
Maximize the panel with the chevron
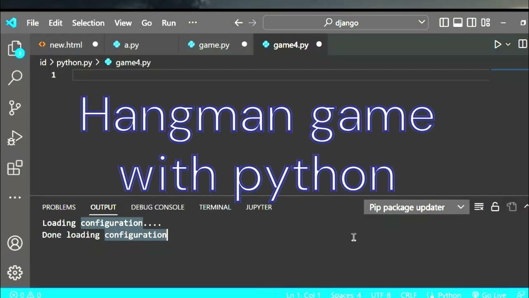(526, 206)
